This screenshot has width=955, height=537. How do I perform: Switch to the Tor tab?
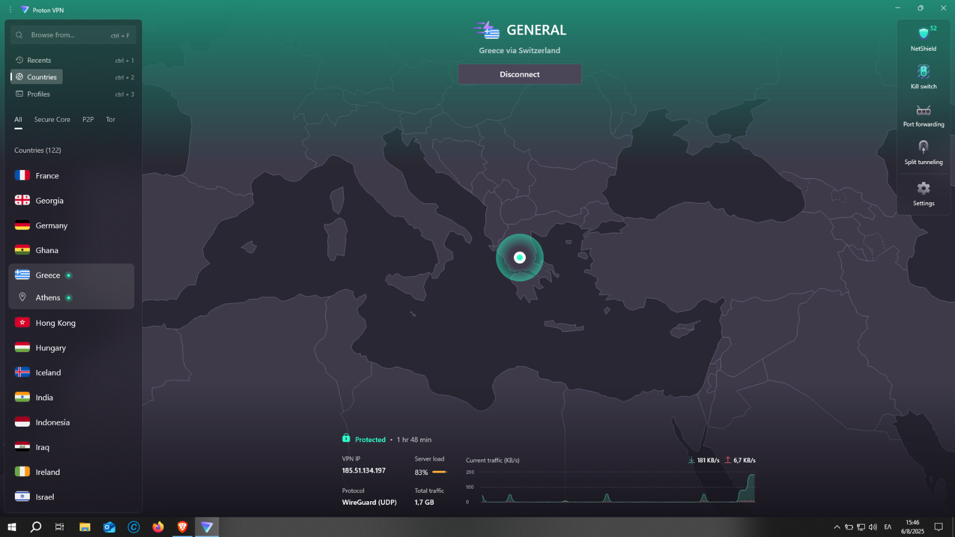coord(110,119)
